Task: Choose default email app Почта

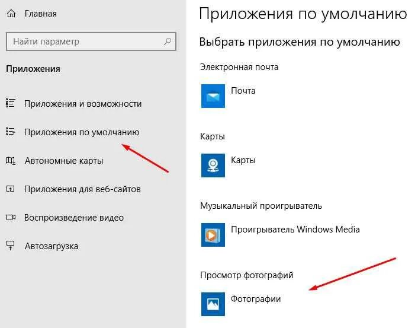Action: coord(243,91)
